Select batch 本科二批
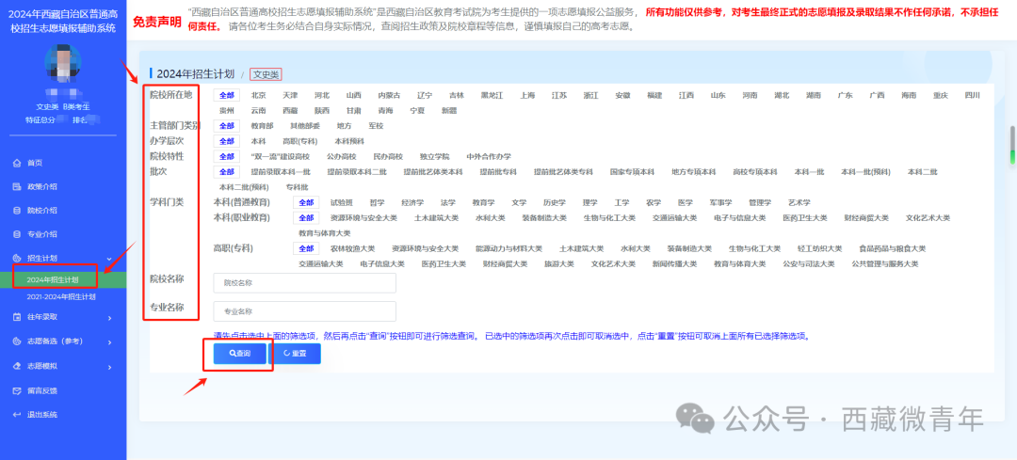Screen dimensions: 1017x460 (x=922, y=172)
